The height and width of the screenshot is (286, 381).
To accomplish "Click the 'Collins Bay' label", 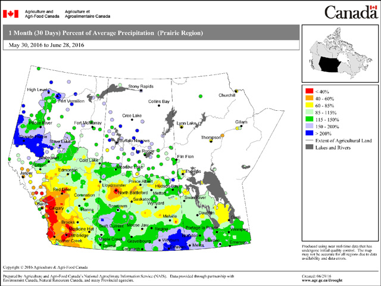I will 159,101.
